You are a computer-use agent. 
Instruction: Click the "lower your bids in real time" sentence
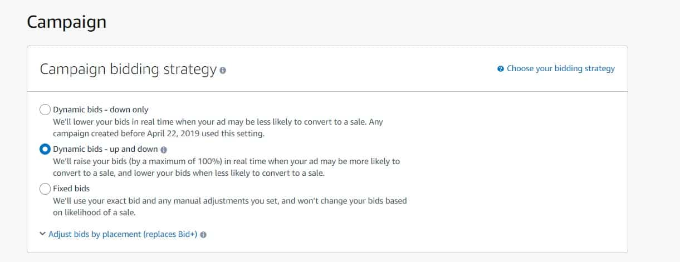point(218,122)
